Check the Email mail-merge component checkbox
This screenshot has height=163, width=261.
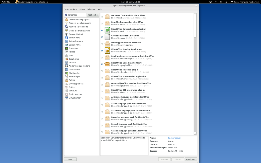pos(102,58)
